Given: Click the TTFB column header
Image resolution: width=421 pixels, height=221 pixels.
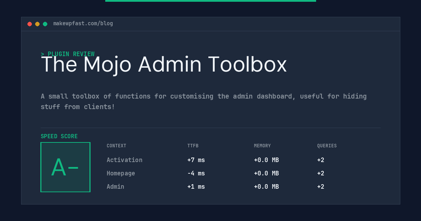Looking at the screenshot, I should pos(193,146).
